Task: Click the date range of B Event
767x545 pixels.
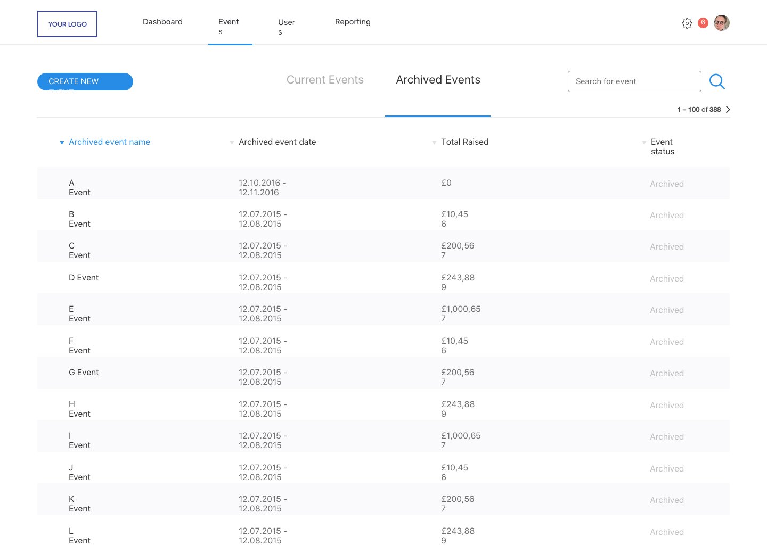Action: point(263,219)
